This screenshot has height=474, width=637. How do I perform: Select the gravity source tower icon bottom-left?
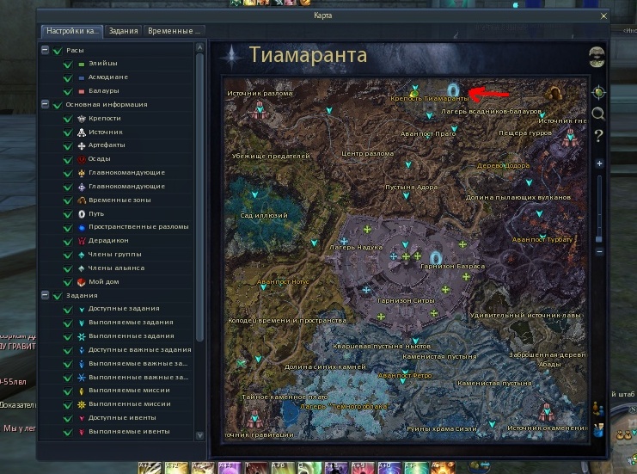(254, 418)
